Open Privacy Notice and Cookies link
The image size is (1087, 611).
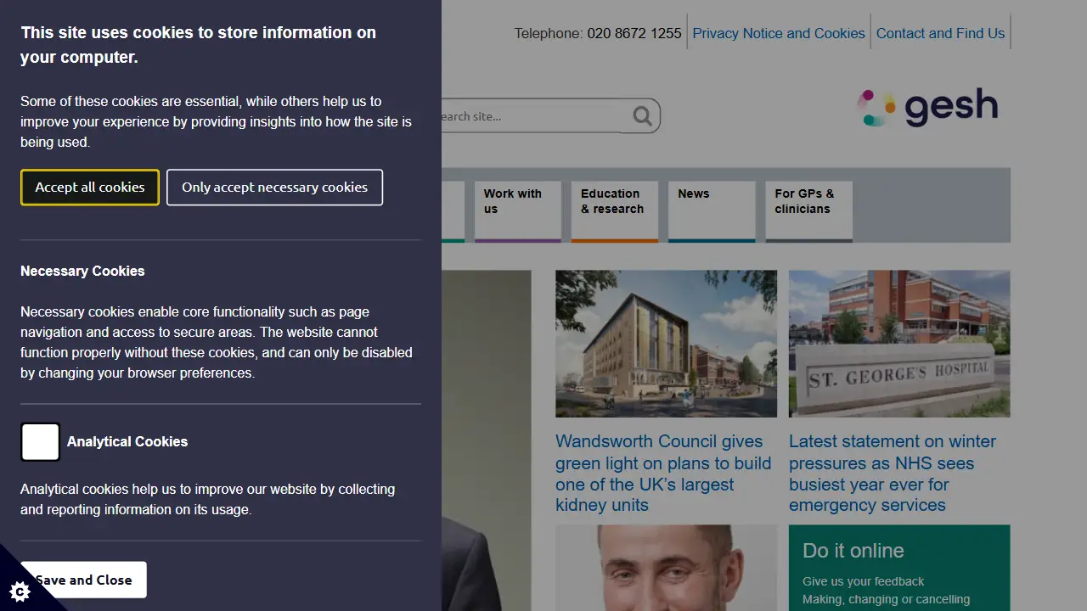(779, 33)
